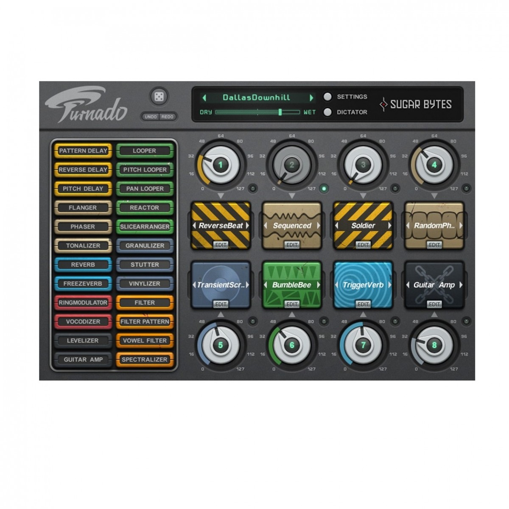509x509 pixels.
Task: Select the BumbleBee effect slot tile
Action: pyautogui.click(x=292, y=285)
